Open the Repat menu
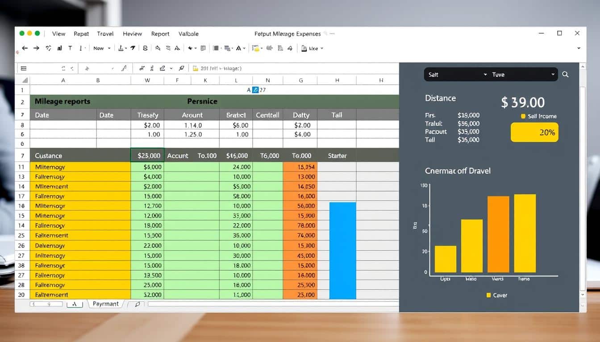This screenshot has height=342, width=600. pyautogui.click(x=81, y=34)
